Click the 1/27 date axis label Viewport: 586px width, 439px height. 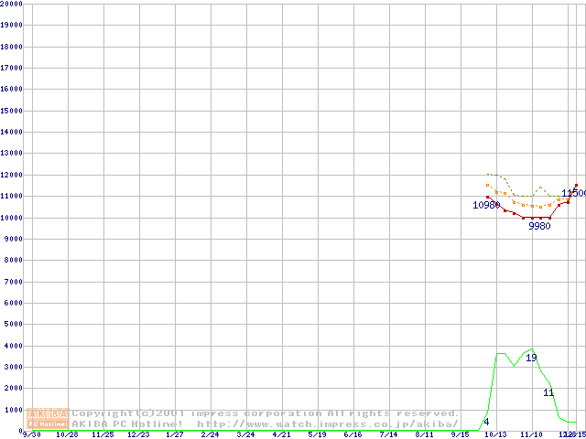click(x=174, y=435)
